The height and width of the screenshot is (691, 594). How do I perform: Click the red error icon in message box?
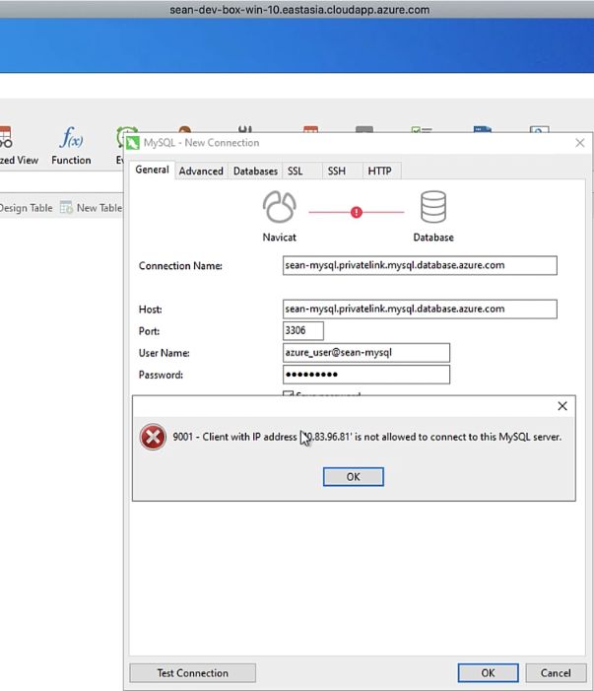coord(153,437)
